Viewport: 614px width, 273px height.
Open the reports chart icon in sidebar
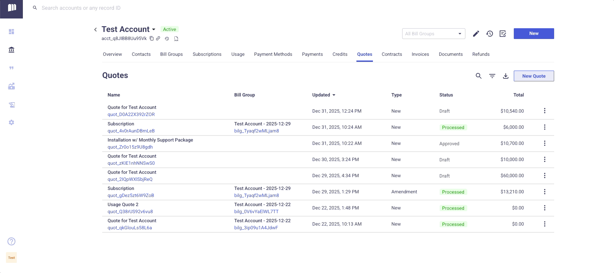click(x=11, y=86)
